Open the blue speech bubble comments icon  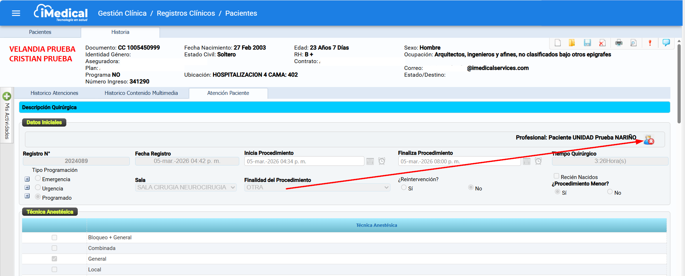[666, 42]
